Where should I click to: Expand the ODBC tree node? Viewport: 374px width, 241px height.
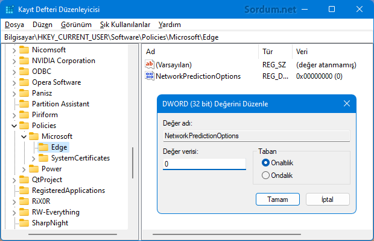[x=14, y=72]
